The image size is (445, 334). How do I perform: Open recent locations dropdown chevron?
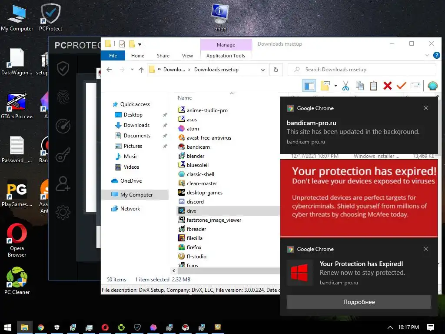tap(132, 70)
